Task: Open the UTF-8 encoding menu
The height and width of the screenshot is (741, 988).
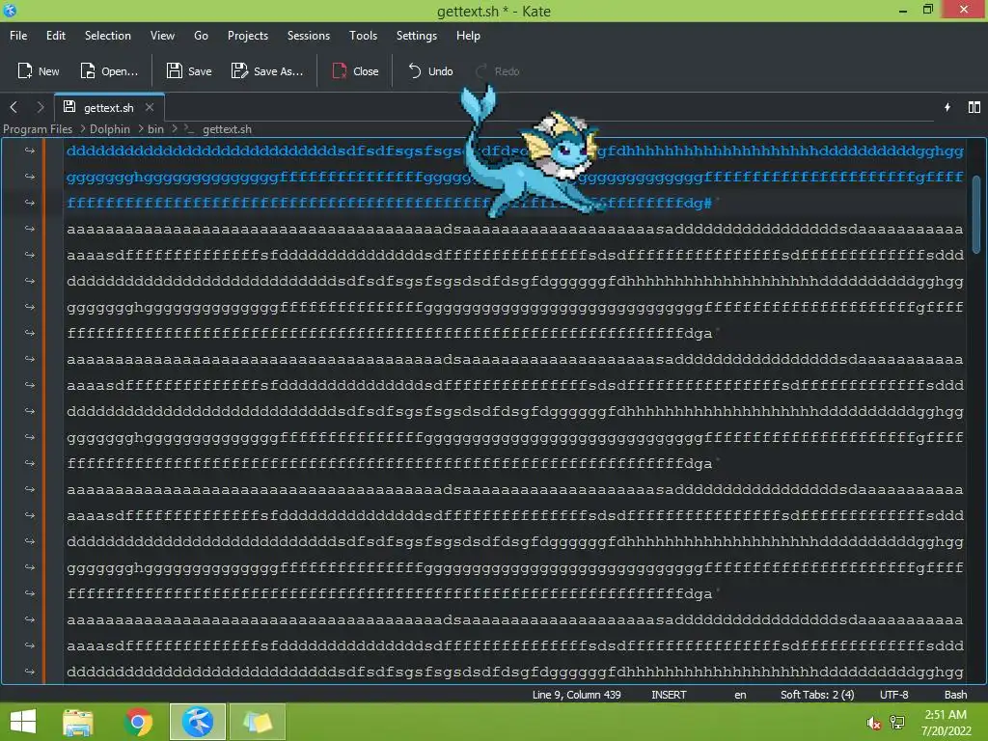Action: tap(893, 695)
